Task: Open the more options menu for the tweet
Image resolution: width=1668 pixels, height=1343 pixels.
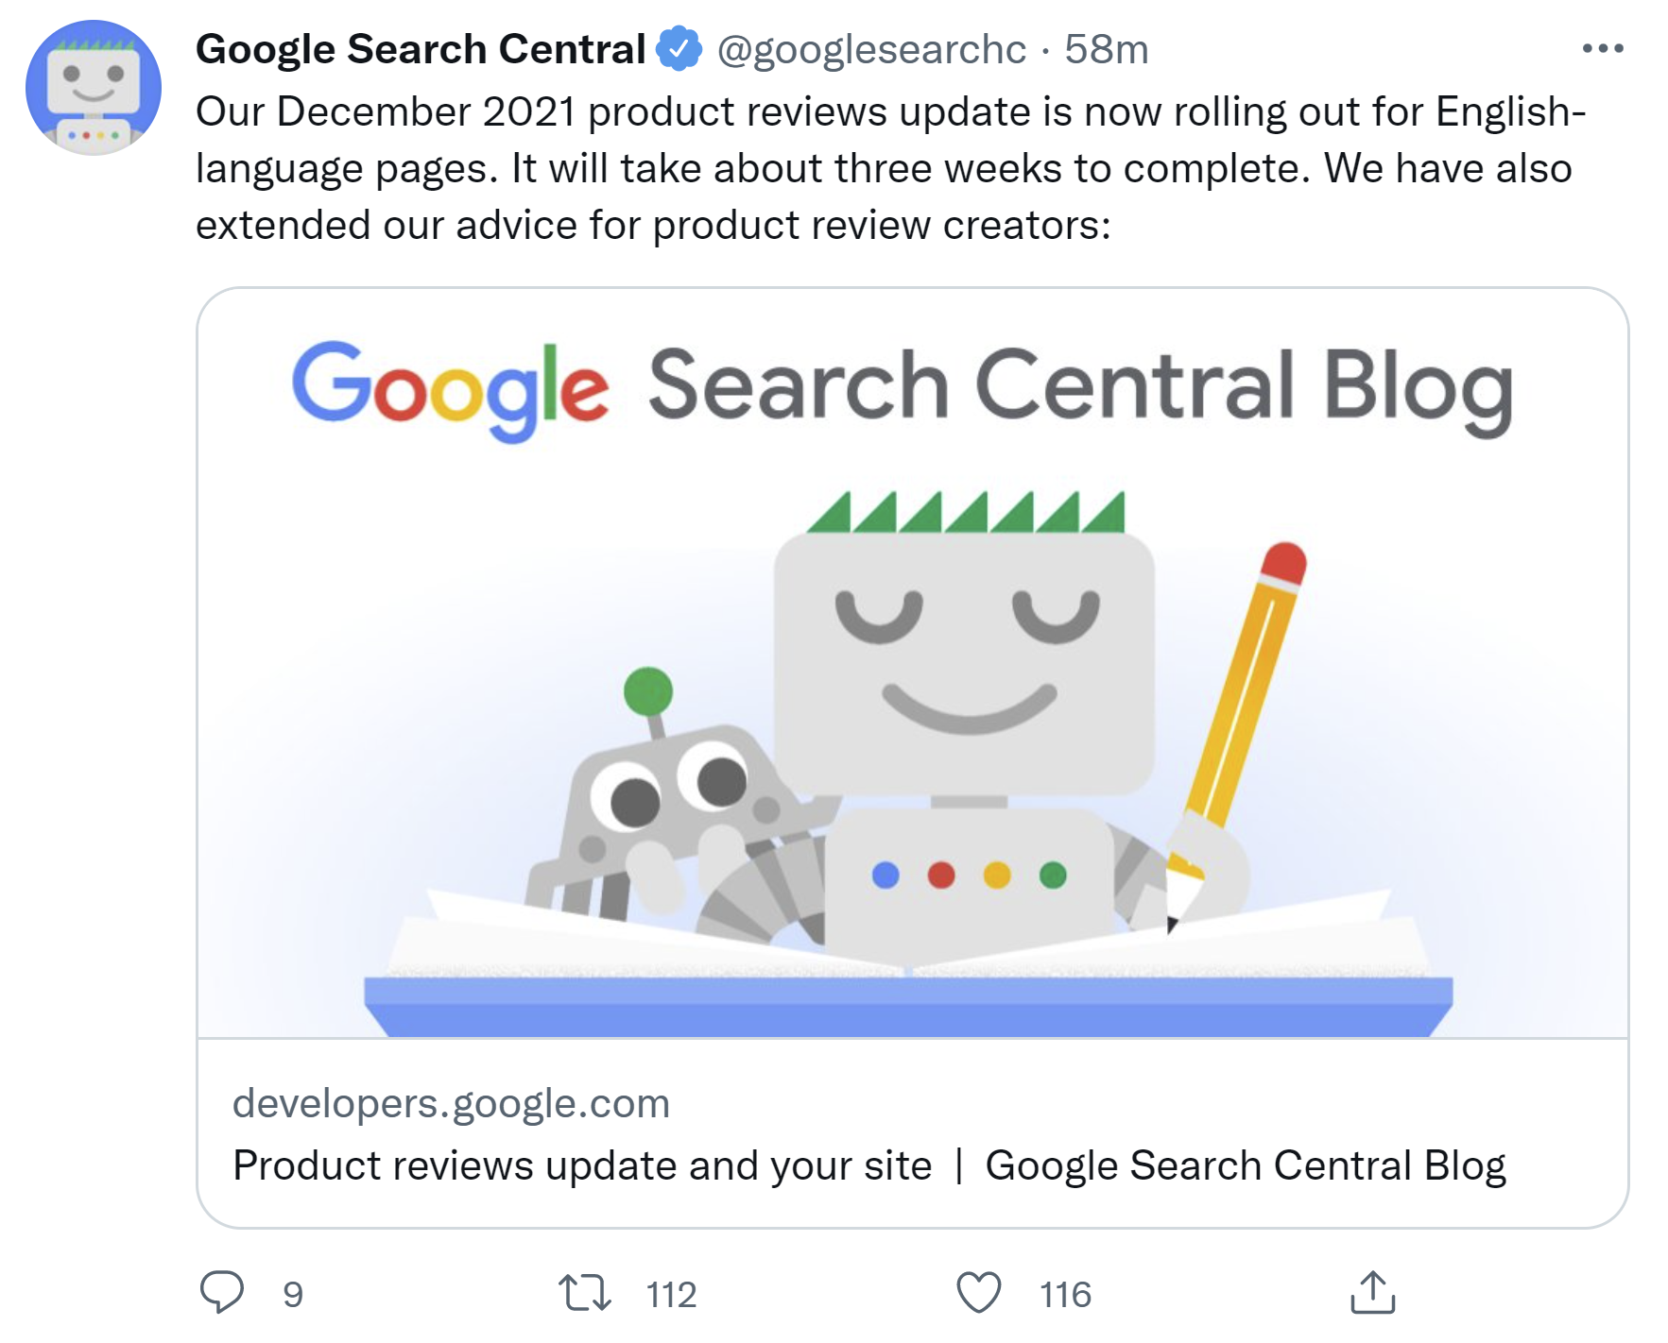Action: coord(1602,46)
